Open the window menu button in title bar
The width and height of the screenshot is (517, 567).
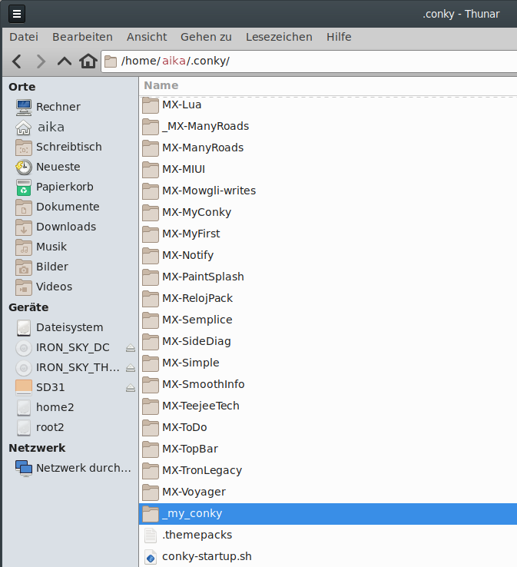[17, 14]
